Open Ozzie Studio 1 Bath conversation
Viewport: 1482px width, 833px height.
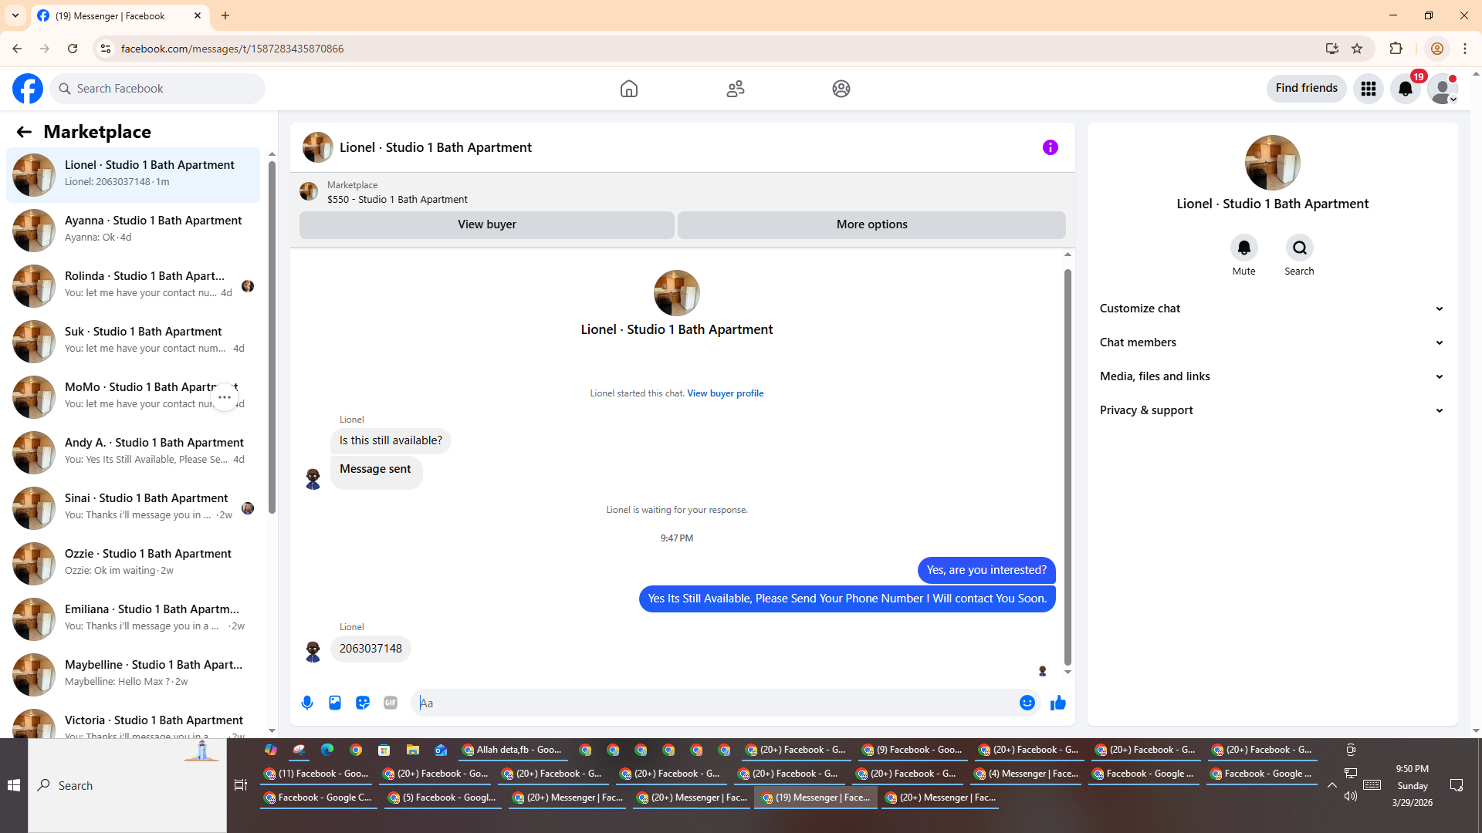point(133,562)
